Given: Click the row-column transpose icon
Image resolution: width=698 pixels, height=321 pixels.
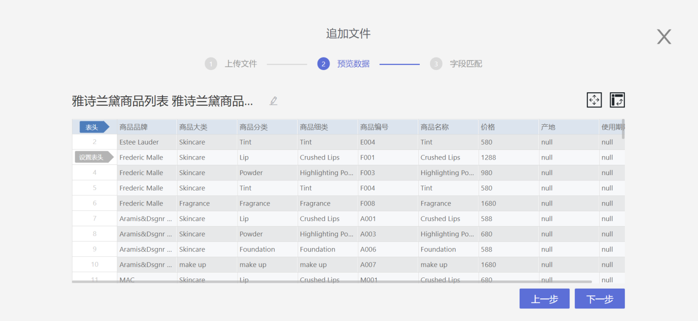Looking at the screenshot, I should (x=617, y=100).
